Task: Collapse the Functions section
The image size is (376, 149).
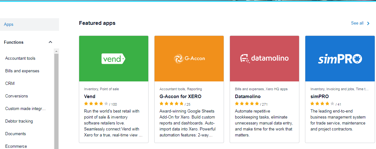Action: 50,42
